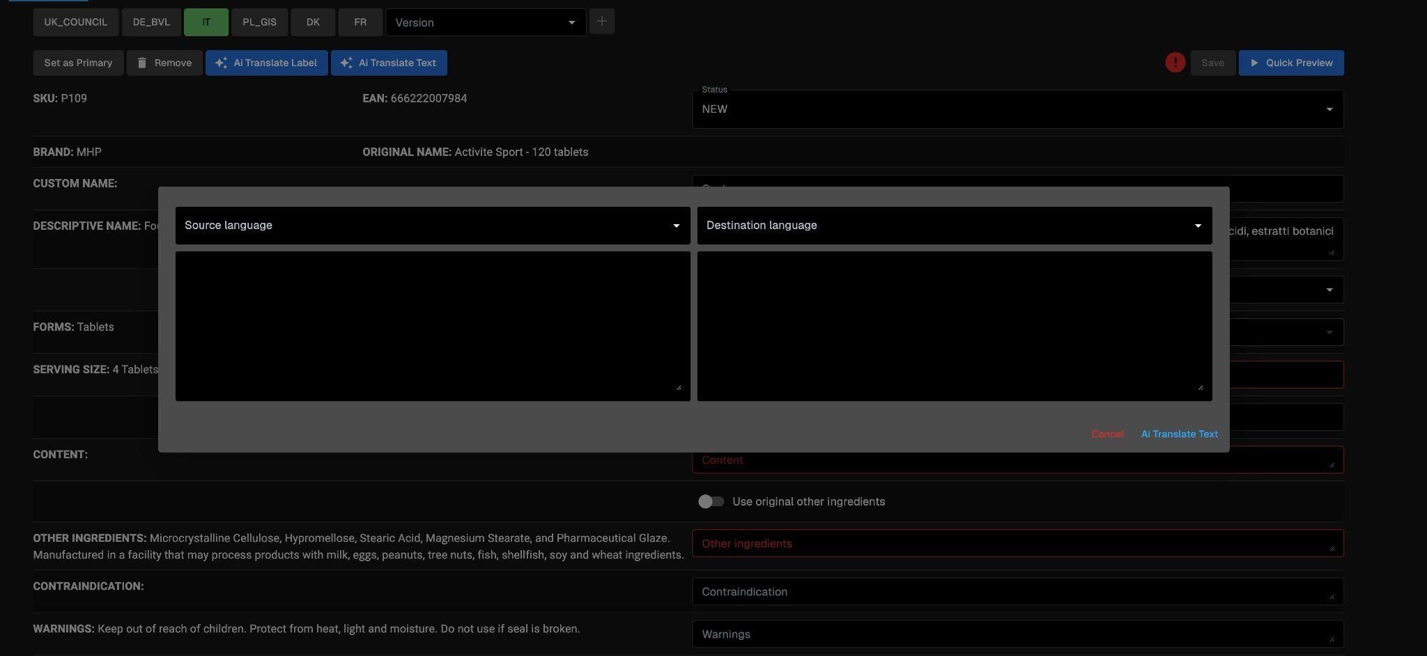Click the source text area
Viewport: 1427px width, 656px height.
click(x=432, y=326)
